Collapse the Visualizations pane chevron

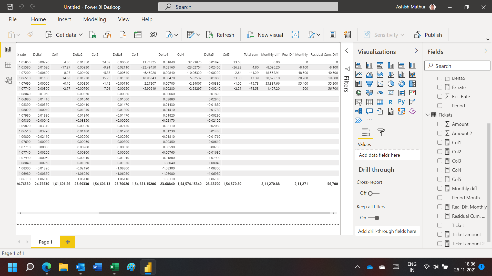pos(416,51)
